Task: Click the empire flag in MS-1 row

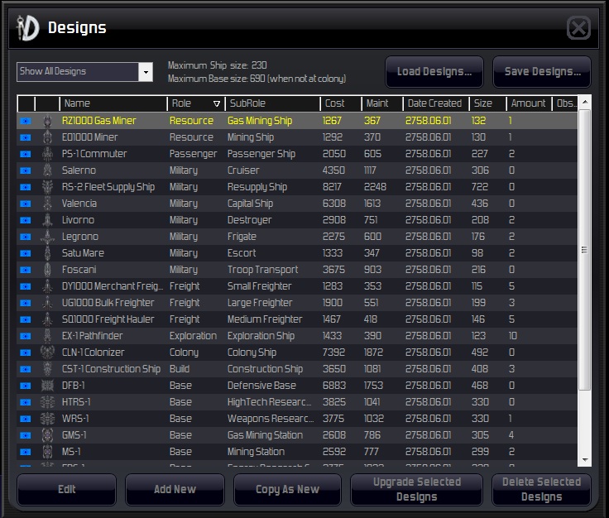Action: click(26, 452)
